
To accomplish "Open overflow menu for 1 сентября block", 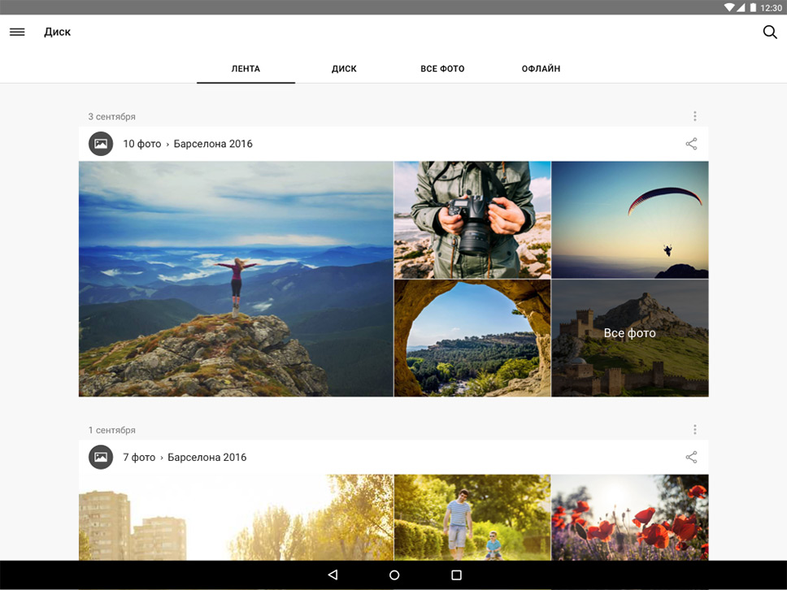I will point(694,429).
